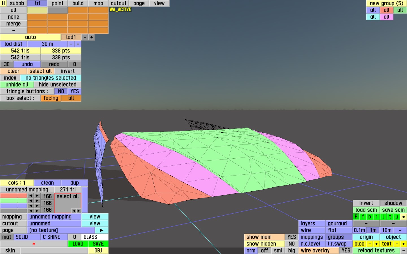Click the small left arrow inside the red-outlined colour box
407x254 pixels.
(x=73, y=211)
